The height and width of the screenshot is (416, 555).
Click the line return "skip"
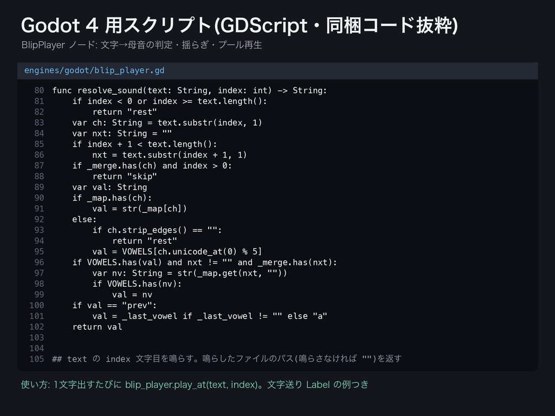(x=125, y=177)
